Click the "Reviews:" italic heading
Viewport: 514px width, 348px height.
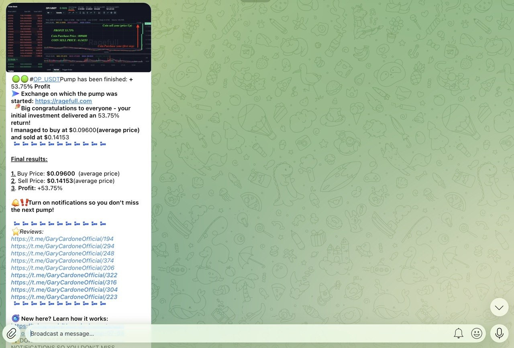pos(32,232)
